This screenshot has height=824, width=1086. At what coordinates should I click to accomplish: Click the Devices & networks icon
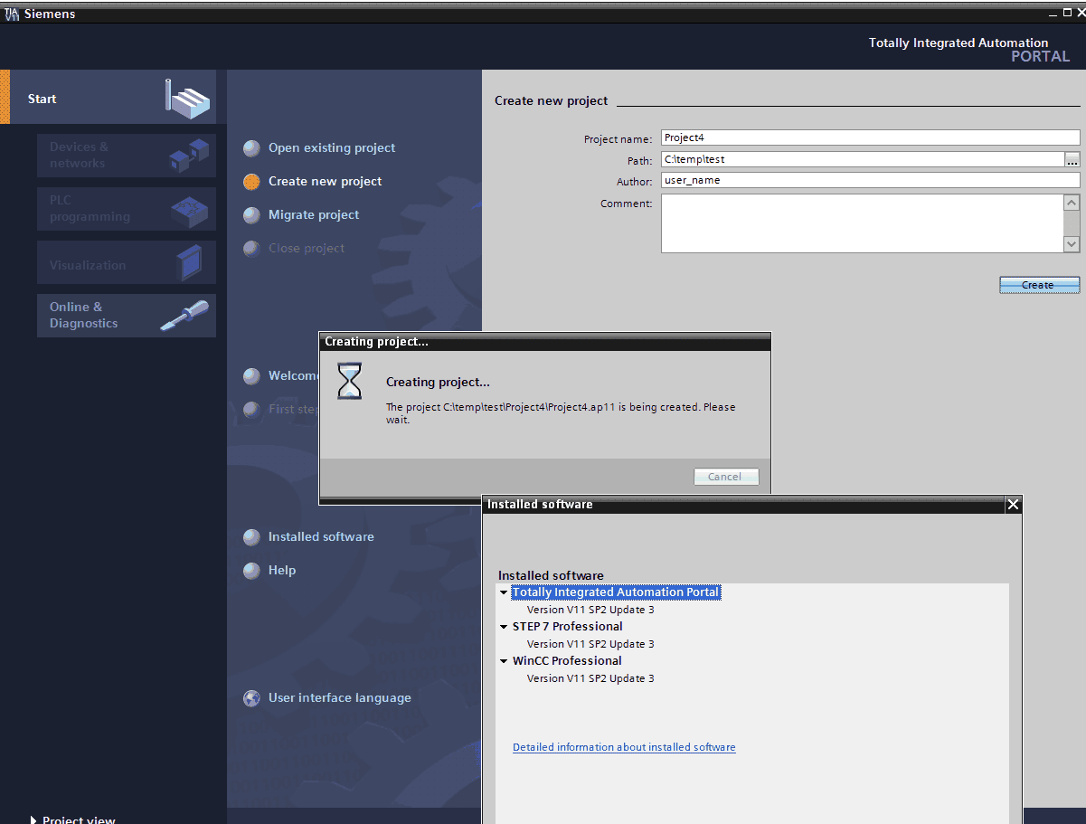(x=188, y=156)
